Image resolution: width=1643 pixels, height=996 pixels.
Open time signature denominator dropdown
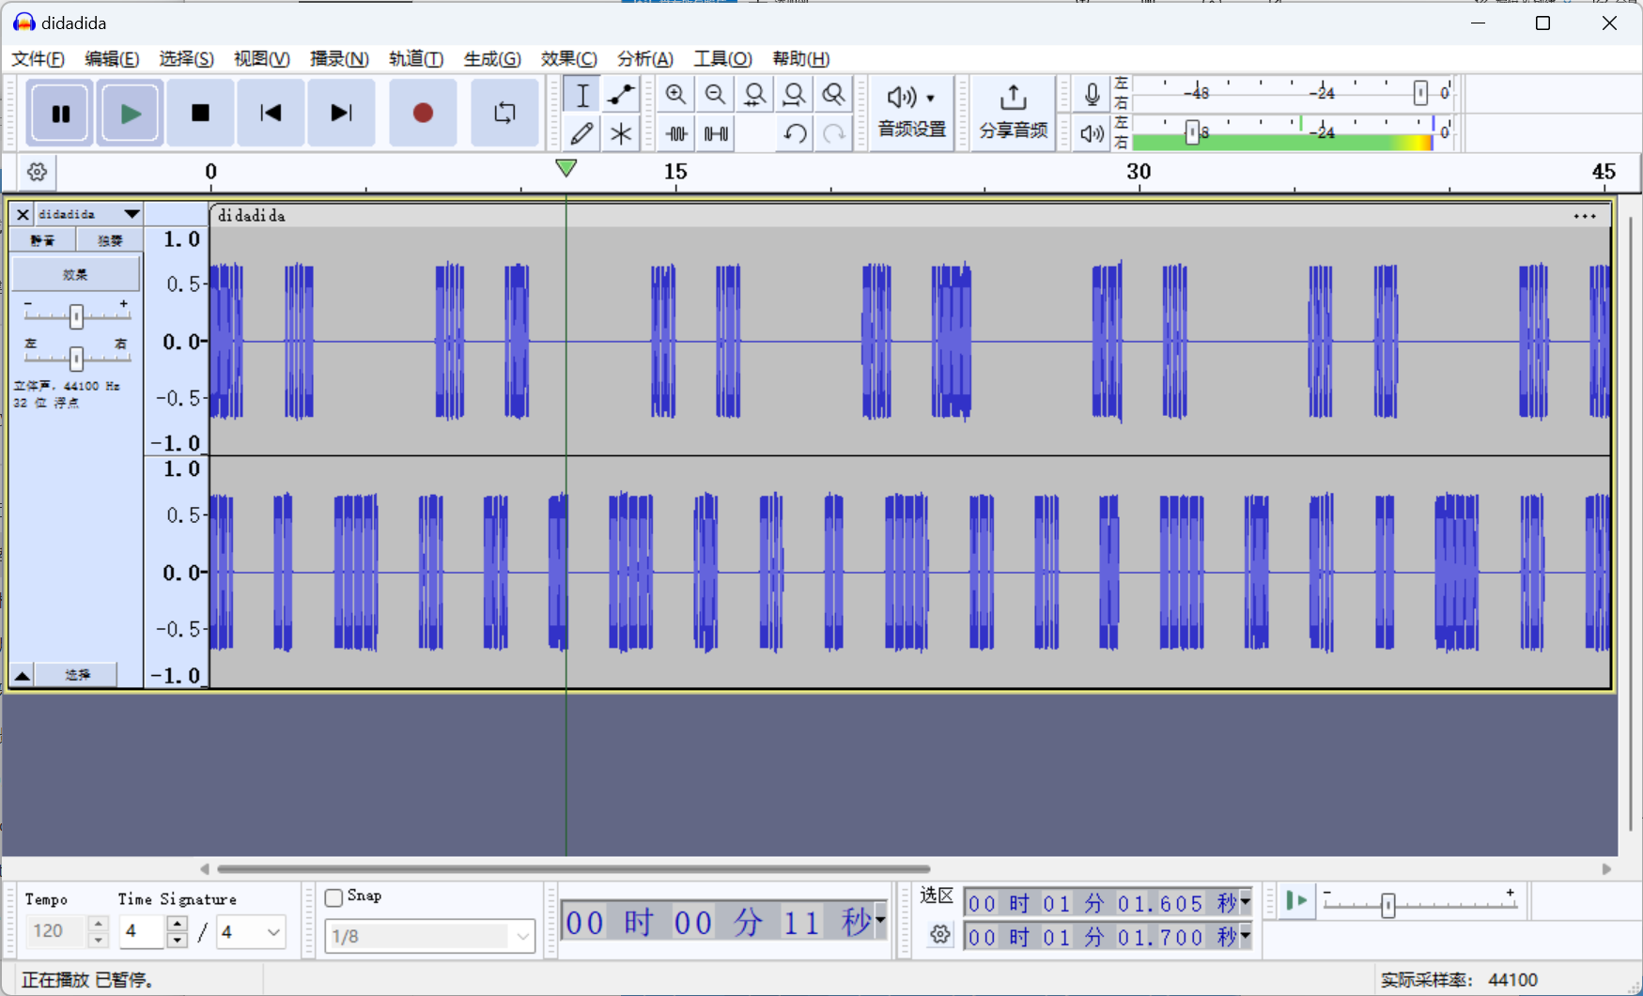click(x=251, y=932)
